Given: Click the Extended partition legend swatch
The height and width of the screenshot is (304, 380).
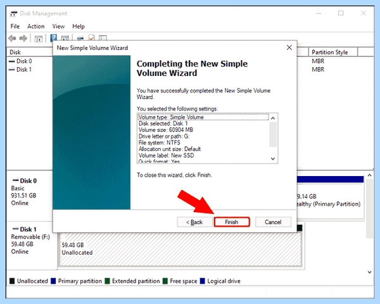Looking at the screenshot, I should coord(107,281).
